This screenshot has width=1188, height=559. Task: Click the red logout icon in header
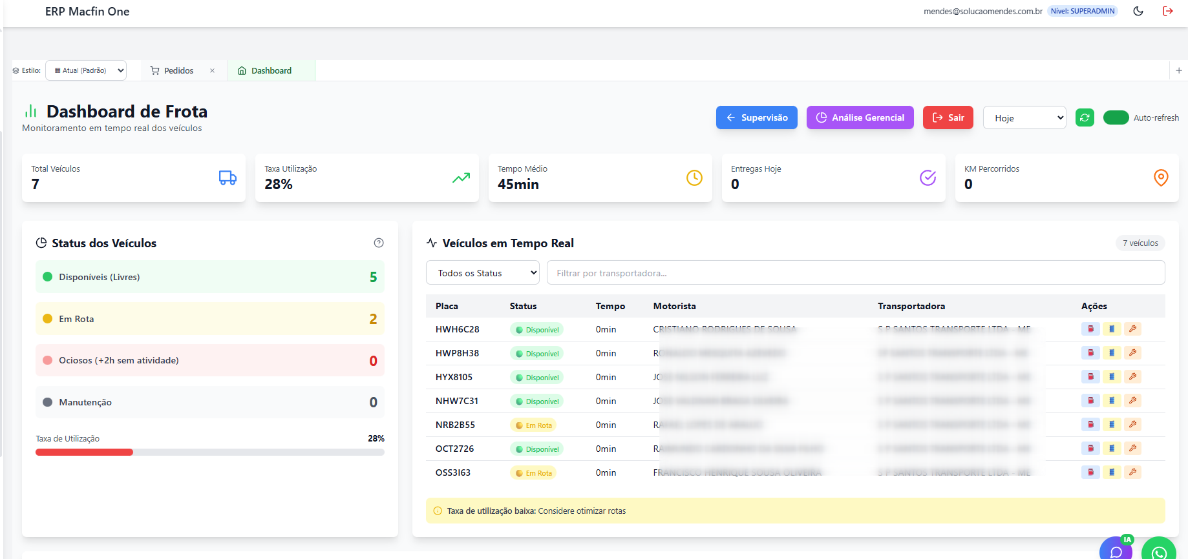[x=1167, y=11]
